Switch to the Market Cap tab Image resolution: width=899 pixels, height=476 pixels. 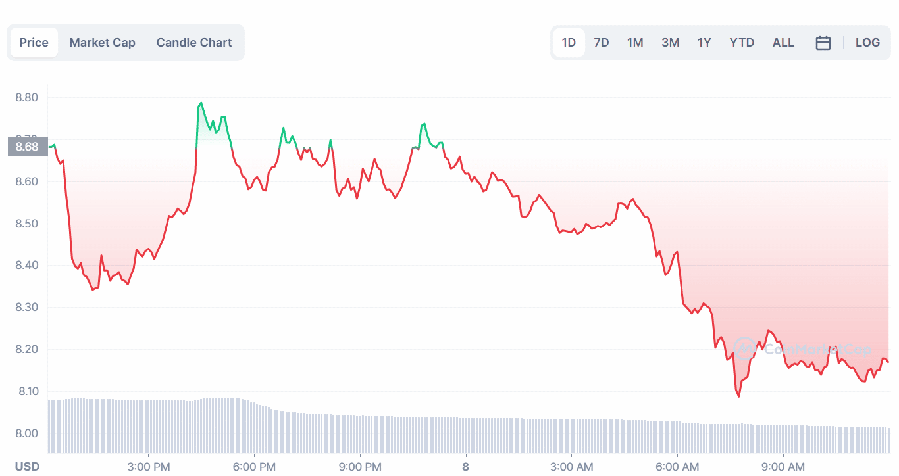[103, 43]
